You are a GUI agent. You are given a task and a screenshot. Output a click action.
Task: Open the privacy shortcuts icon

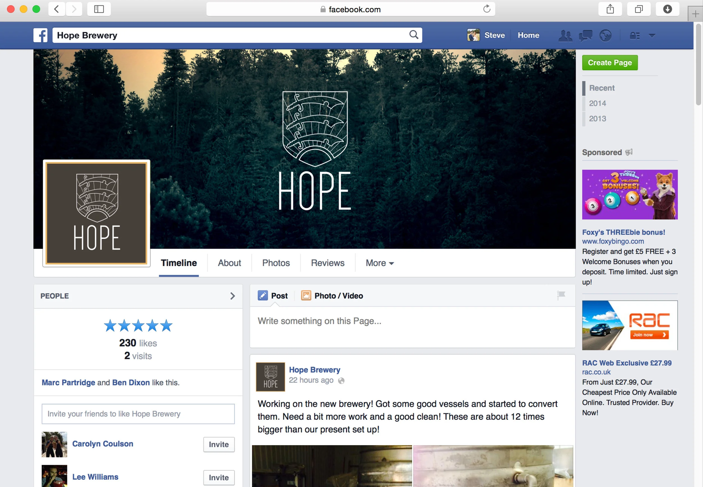coord(635,35)
